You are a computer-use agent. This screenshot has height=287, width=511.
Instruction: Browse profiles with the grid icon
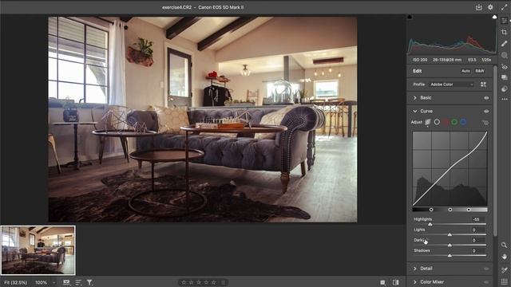point(483,85)
